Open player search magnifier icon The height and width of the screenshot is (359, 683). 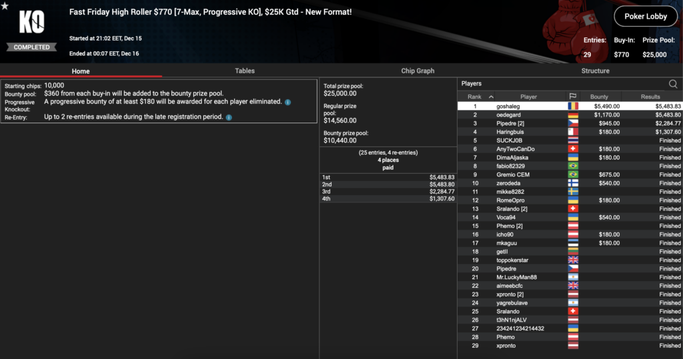(x=673, y=84)
